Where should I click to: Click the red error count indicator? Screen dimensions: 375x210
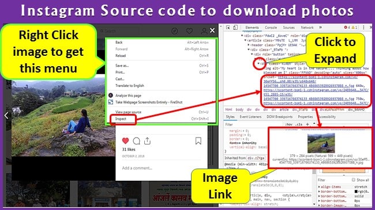[x=347, y=28]
